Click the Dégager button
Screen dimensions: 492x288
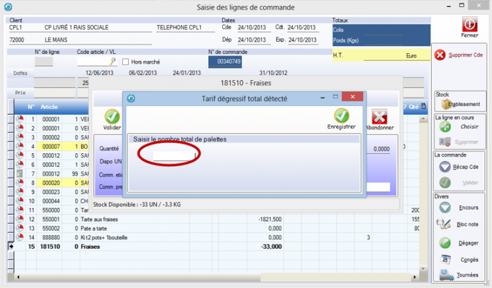(x=446, y=243)
